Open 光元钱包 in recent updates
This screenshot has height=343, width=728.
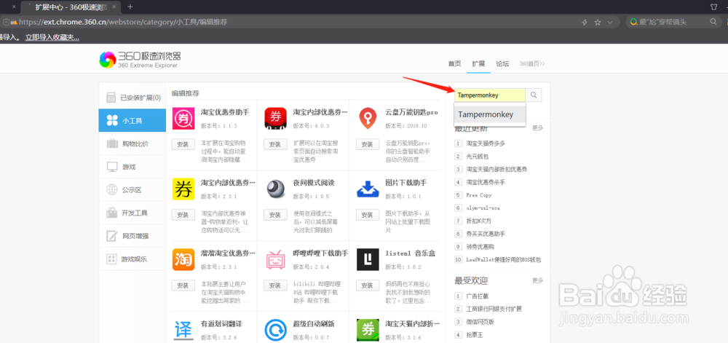(x=478, y=157)
